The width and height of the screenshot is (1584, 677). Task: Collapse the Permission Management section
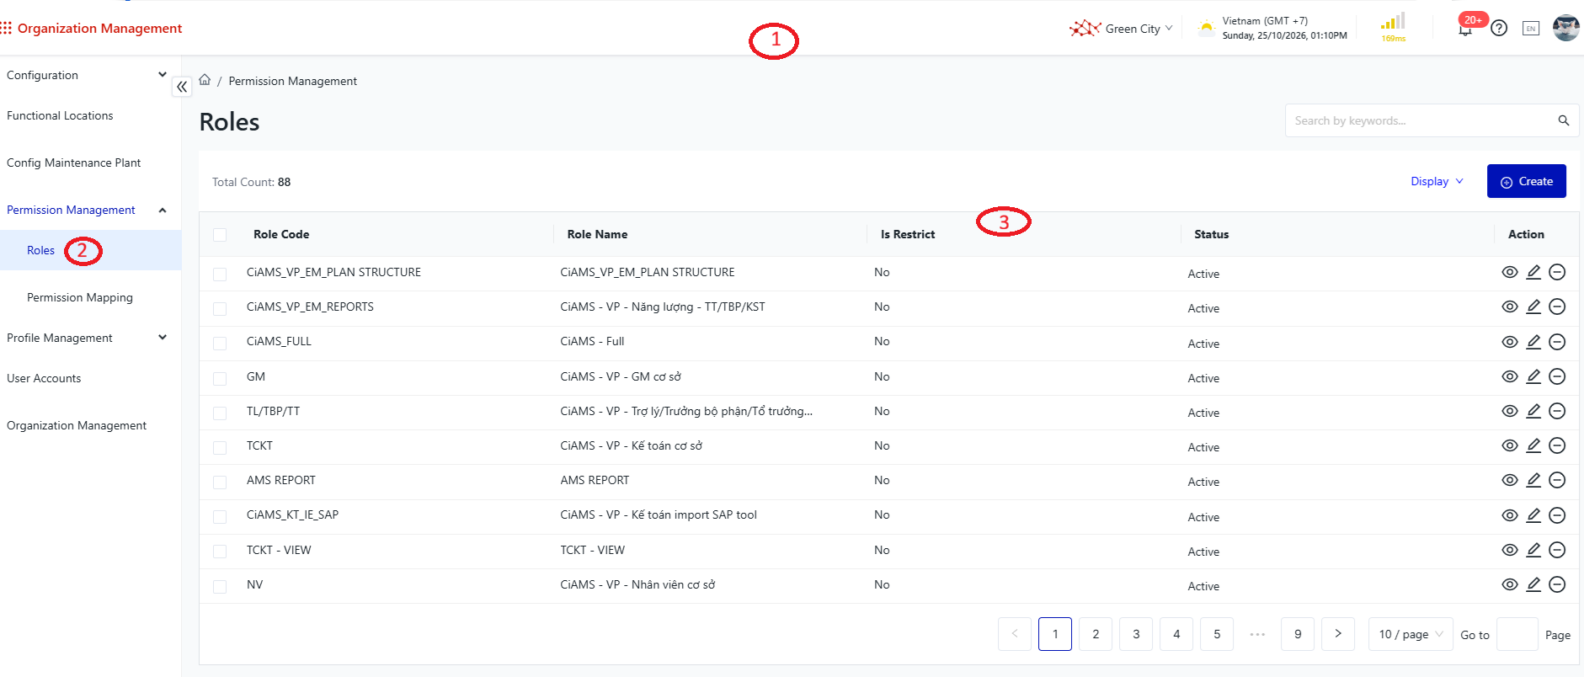point(86,210)
